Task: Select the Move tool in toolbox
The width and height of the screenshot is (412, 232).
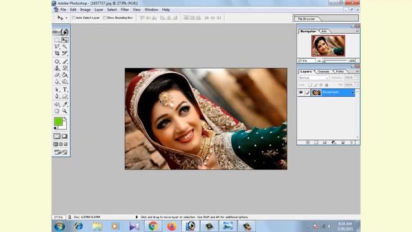Action: (x=64, y=40)
